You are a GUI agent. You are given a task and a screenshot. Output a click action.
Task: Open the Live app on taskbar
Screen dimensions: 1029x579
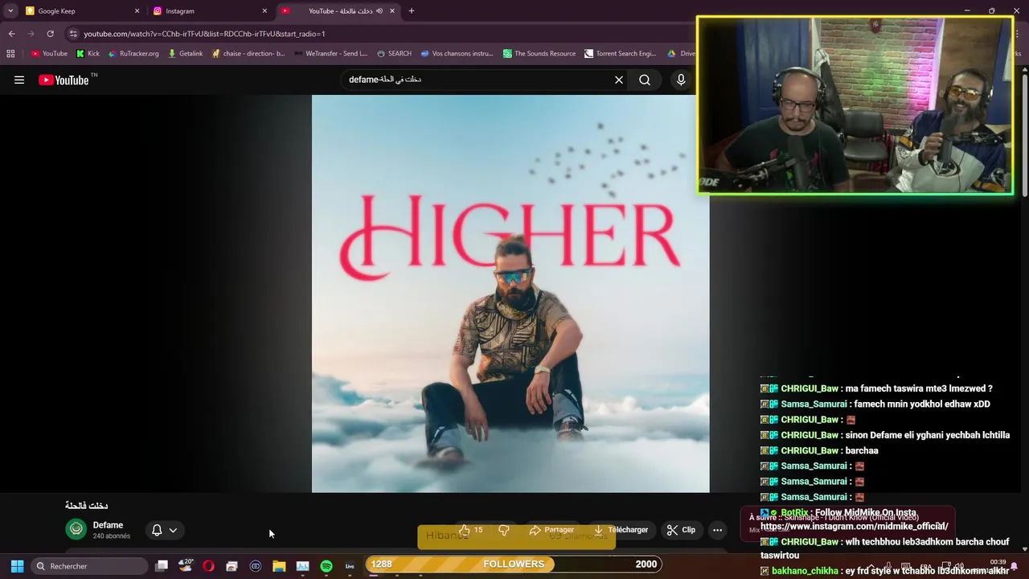point(350,566)
